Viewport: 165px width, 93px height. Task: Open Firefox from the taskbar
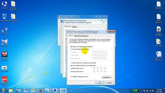click(41, 91)
